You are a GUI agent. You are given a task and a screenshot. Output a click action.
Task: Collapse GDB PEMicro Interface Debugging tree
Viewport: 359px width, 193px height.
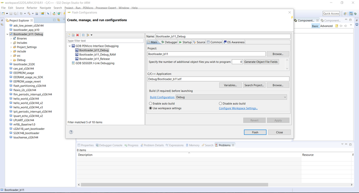pos(70,46)
